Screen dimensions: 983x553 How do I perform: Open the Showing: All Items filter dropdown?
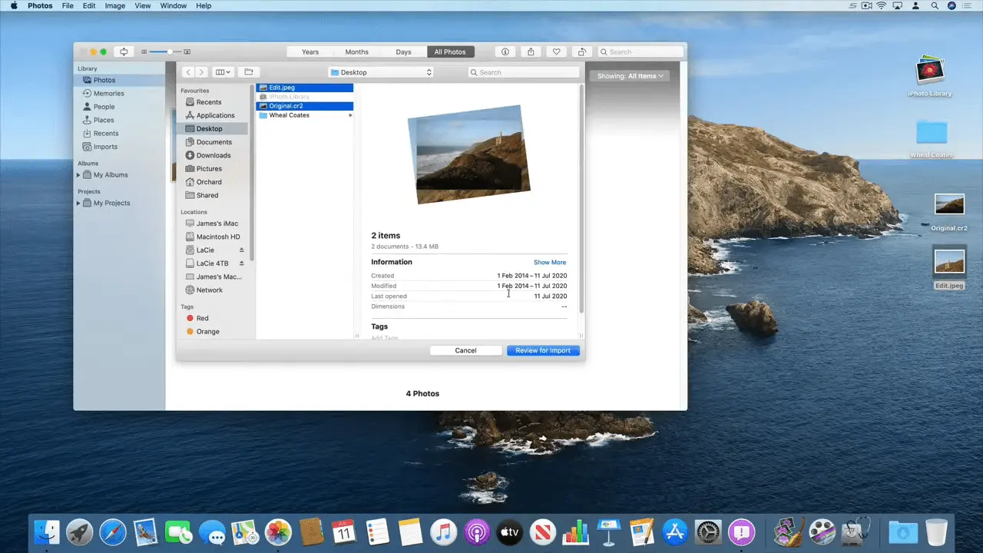point(629,75)
